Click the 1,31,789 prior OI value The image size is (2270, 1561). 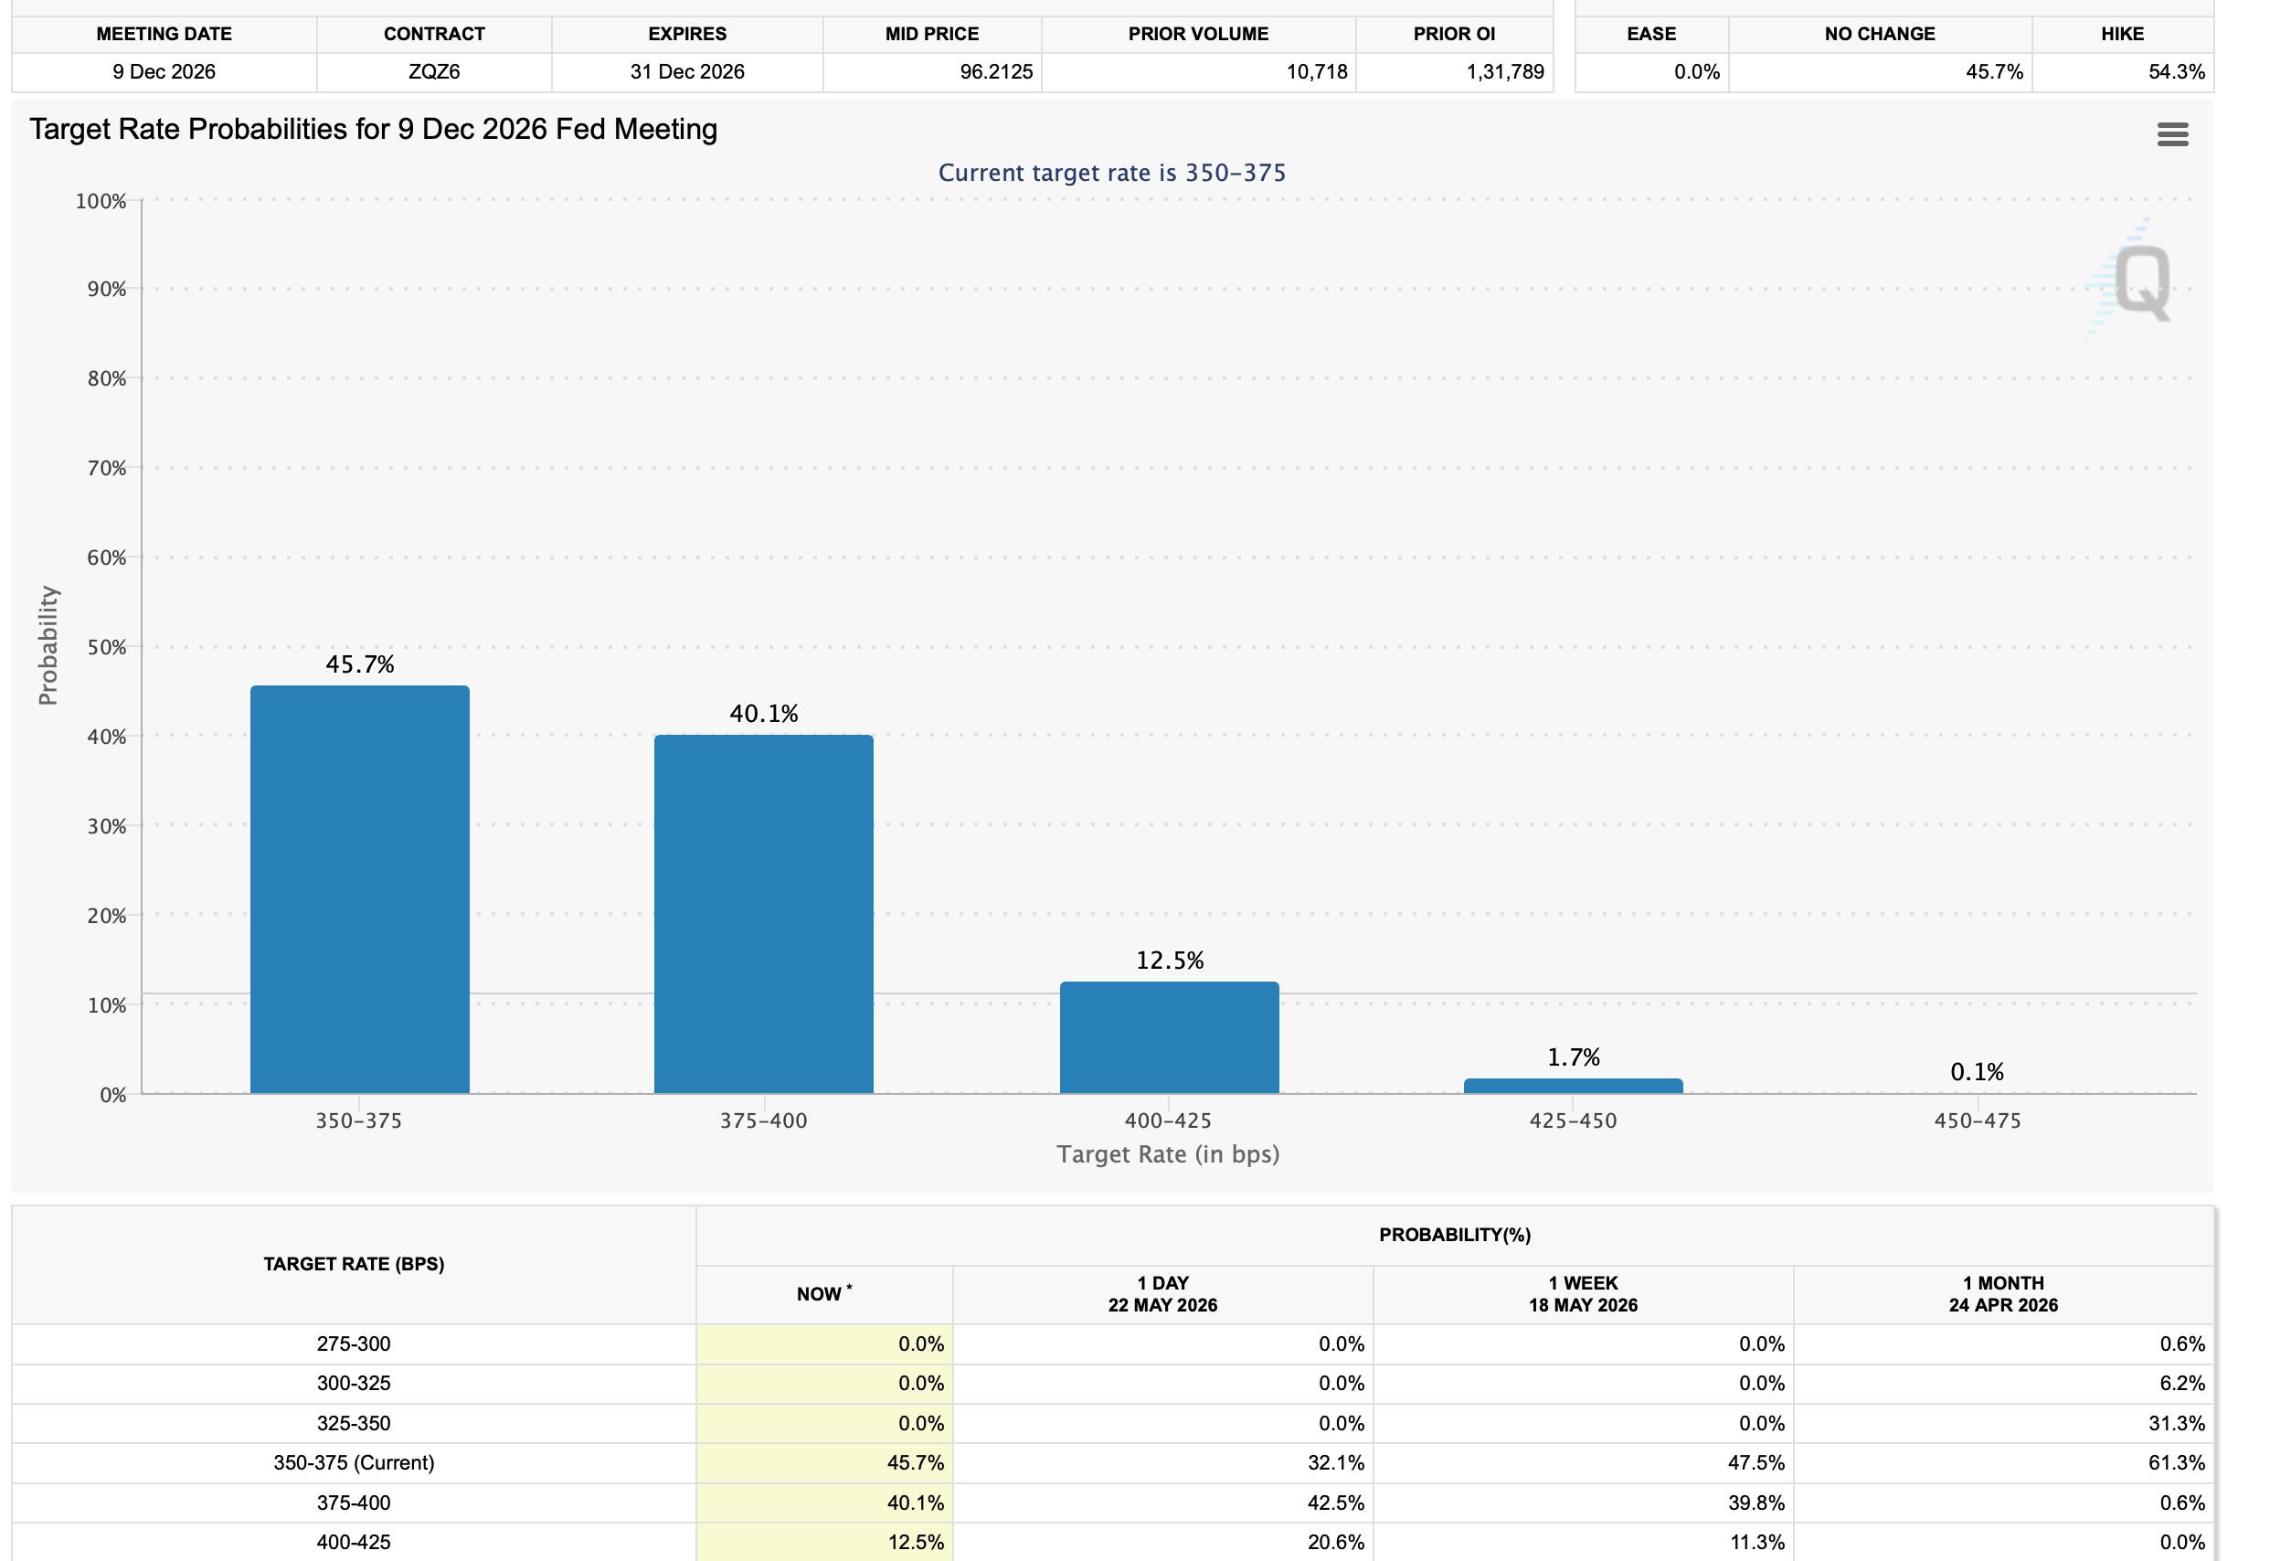[x=1504, y=72]
